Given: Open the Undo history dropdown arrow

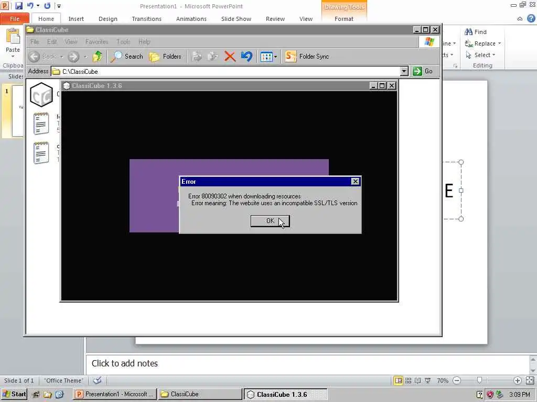Looking at the screenshot, I should pos(38,6).
